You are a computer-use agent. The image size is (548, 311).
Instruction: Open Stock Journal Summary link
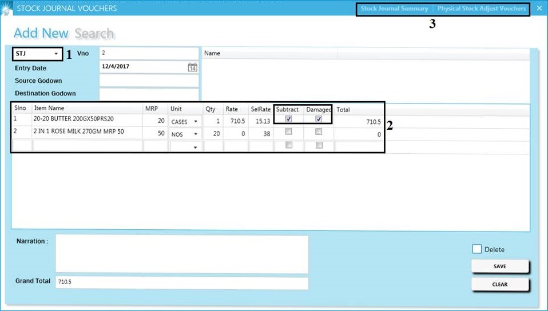tap(394, 9)
